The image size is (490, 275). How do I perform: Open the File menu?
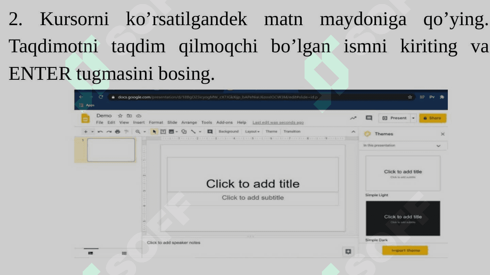[99, 123]
